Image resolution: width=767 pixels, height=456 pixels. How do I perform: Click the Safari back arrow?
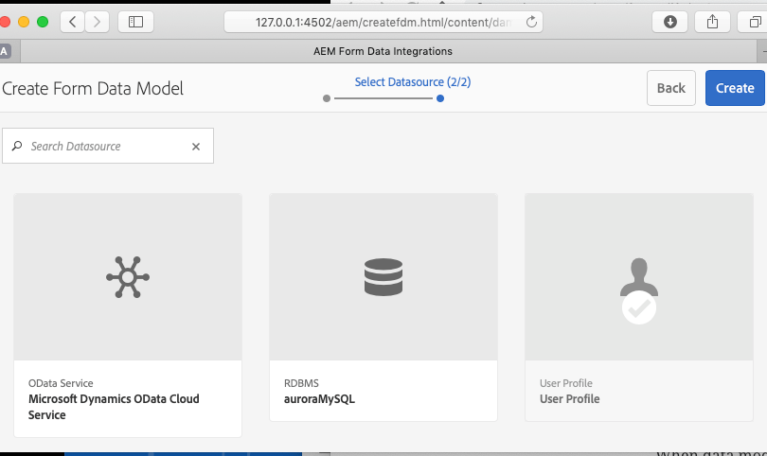click(x=73, y=22)
